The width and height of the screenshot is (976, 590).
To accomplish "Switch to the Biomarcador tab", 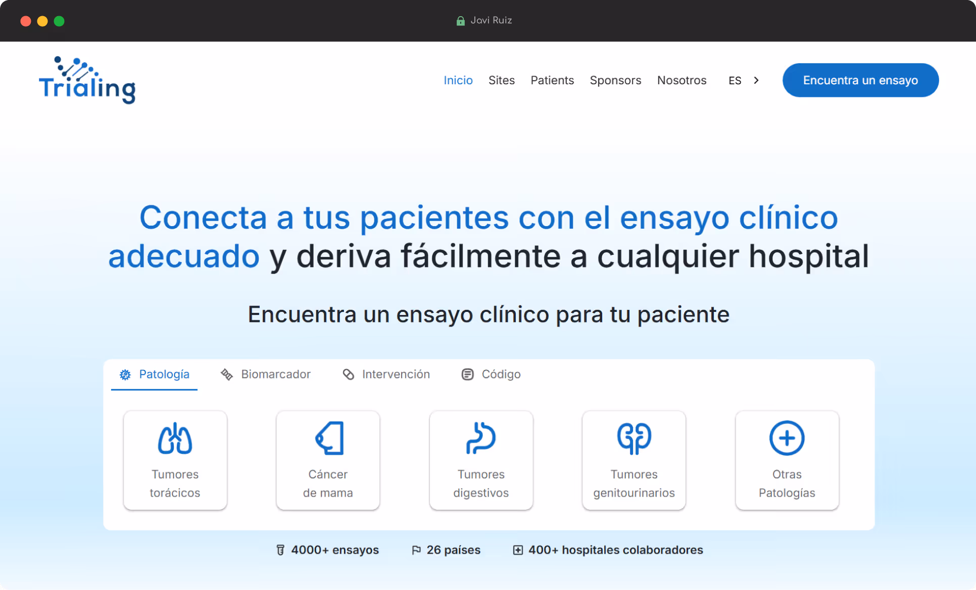I will pos(266,374).
